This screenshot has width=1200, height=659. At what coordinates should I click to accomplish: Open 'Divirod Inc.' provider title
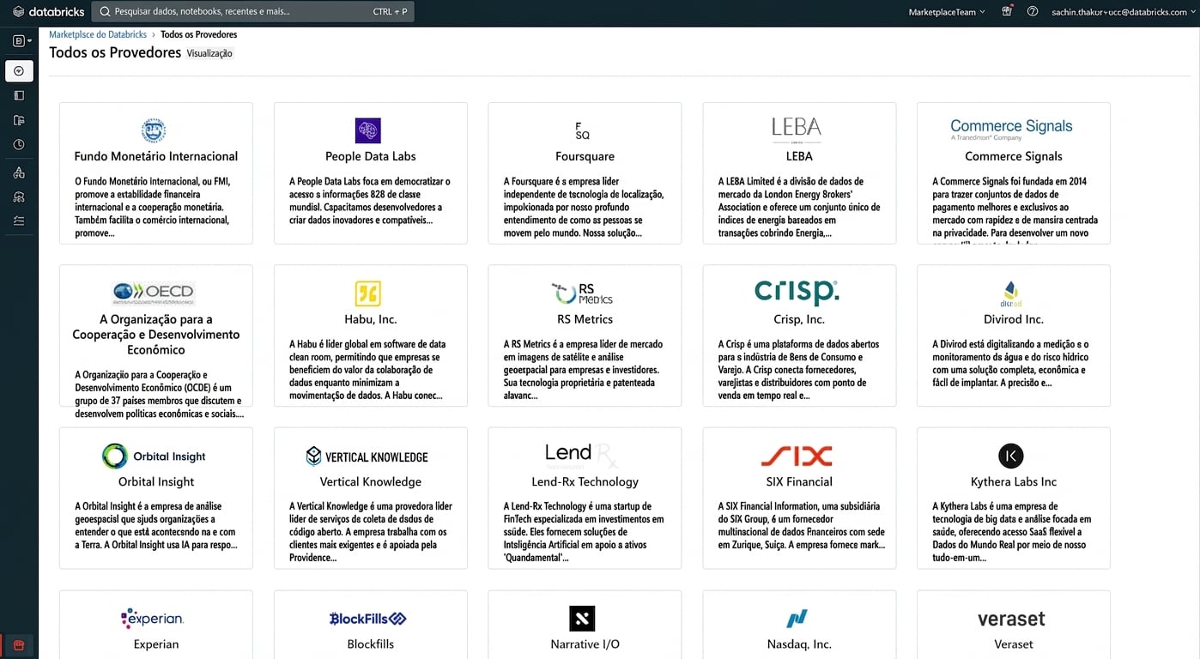1014,319
